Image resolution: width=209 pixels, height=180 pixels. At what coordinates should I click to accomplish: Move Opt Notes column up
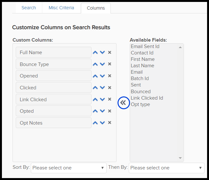coord(95,123)
